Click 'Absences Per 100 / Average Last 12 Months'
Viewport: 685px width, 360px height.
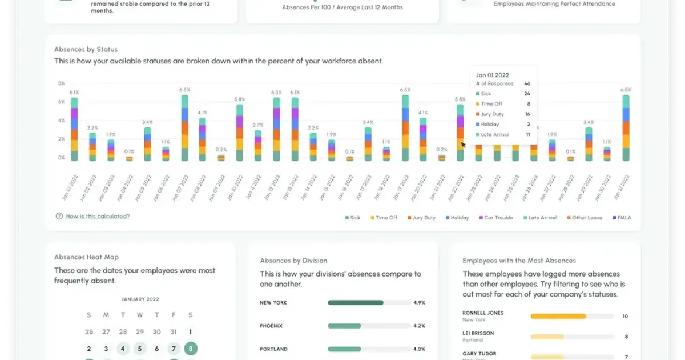[x=342, y=7]
